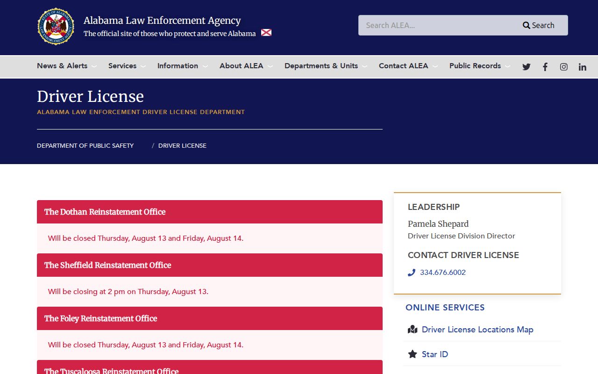
Task: Open the Driver License Locations Map link
Action: (477, 330)
